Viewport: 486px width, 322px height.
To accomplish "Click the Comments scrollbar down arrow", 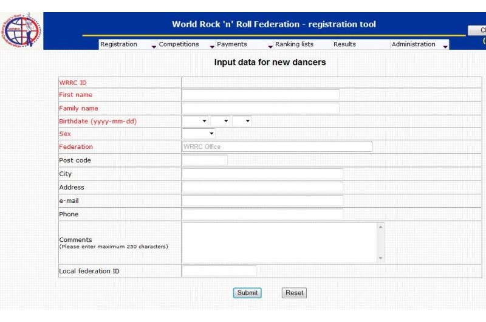I will coord(381,258).
